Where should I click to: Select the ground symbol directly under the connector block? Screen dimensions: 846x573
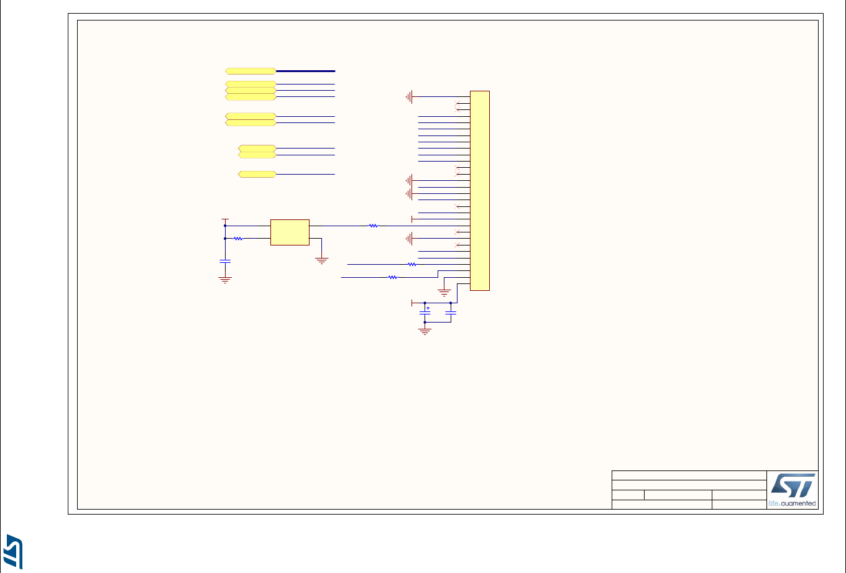click(x=444, y=291)
